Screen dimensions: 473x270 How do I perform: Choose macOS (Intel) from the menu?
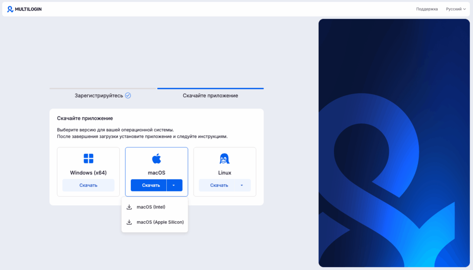coord(155,207)
